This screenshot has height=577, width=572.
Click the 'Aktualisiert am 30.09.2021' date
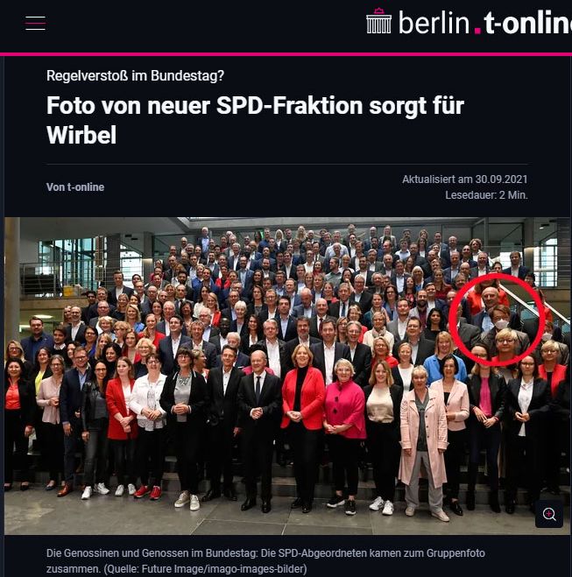click(464, 179)
